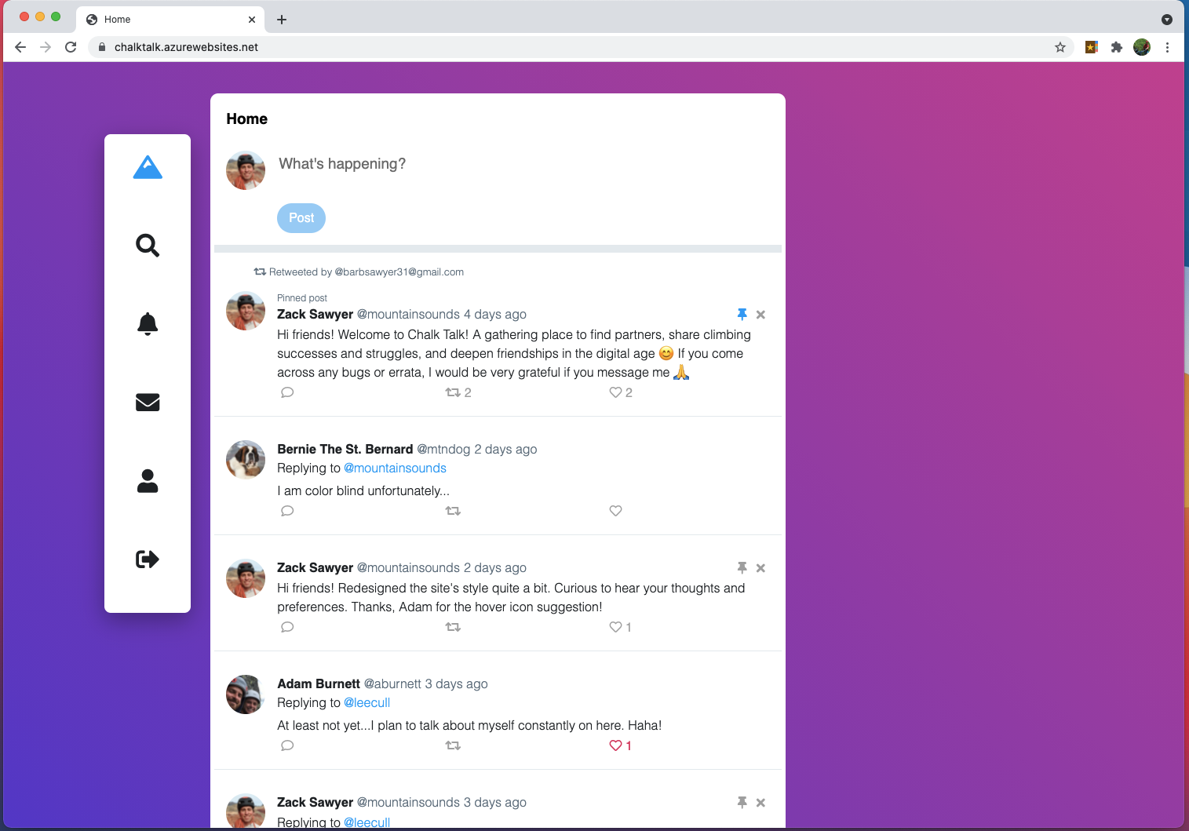Open @mountainsounds link in Bernie's reply

[395, 468]
